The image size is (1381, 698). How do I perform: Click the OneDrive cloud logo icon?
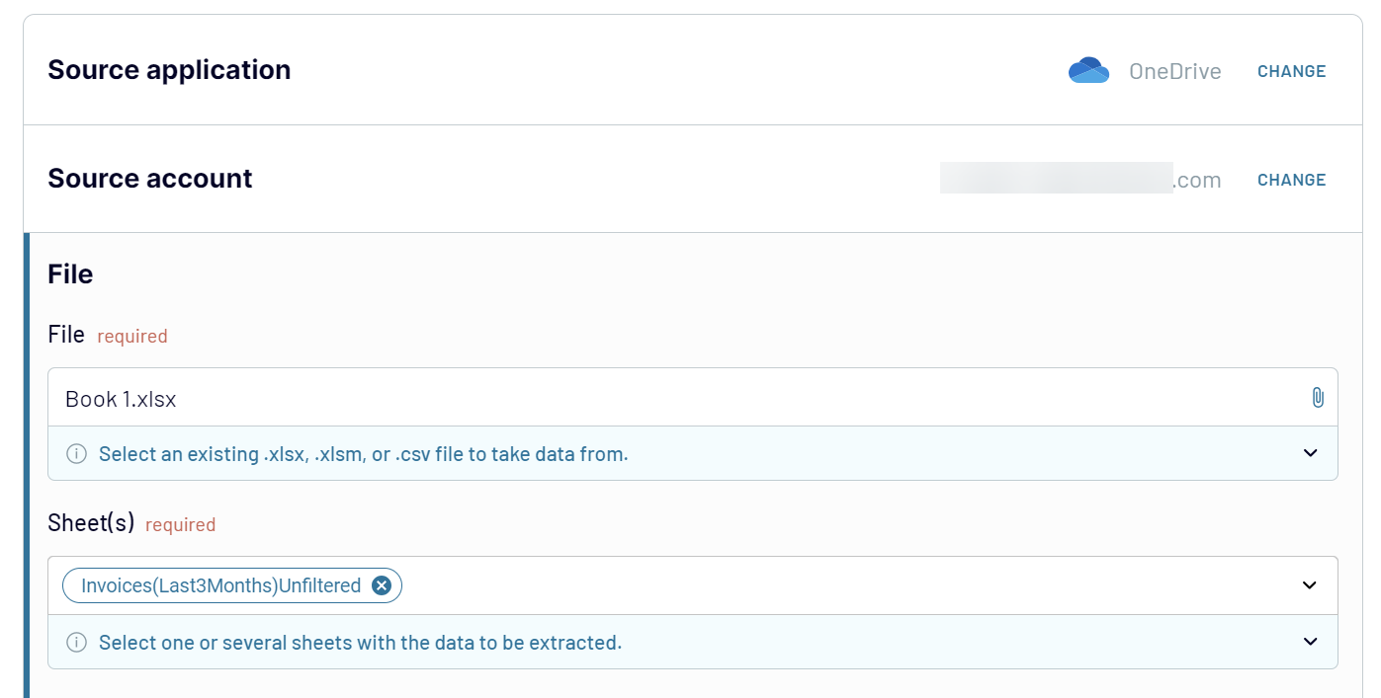(x=1088, y=70)
